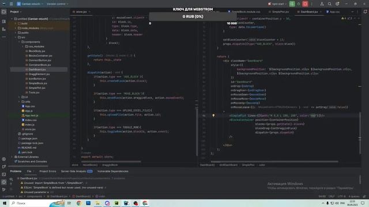Open the Notifications bell
369x207 pixels.
click(365, 11)
